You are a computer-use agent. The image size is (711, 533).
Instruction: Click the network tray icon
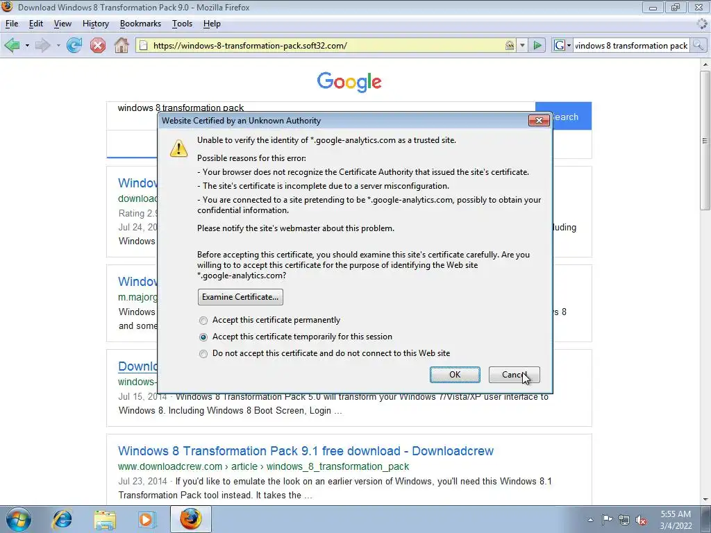[624, 520]
